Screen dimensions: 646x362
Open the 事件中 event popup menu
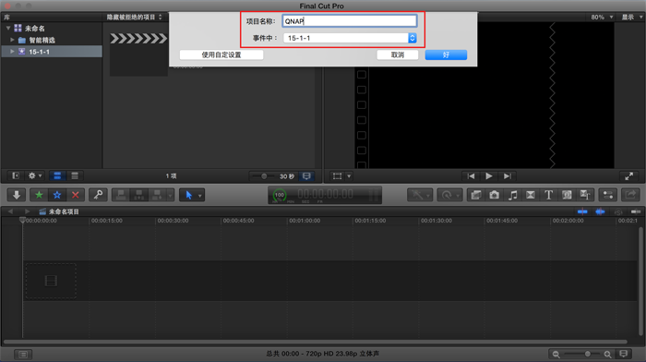(x=350, y=38)
